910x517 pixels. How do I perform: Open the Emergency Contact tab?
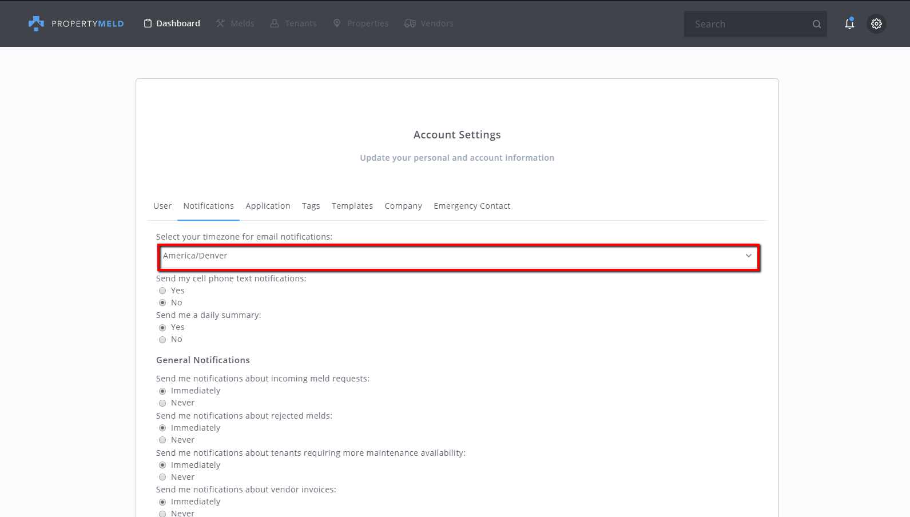coord(472,206)
